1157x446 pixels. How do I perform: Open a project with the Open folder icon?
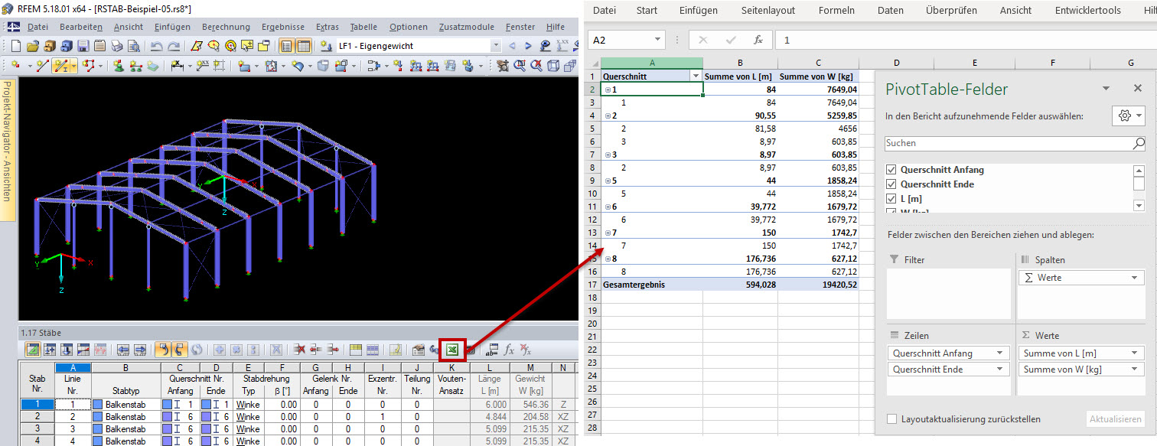tap(31, 45)
